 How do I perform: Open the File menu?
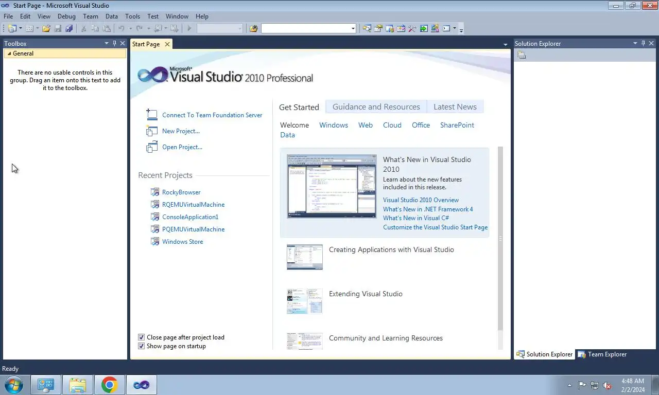click(x=8, y=16)
